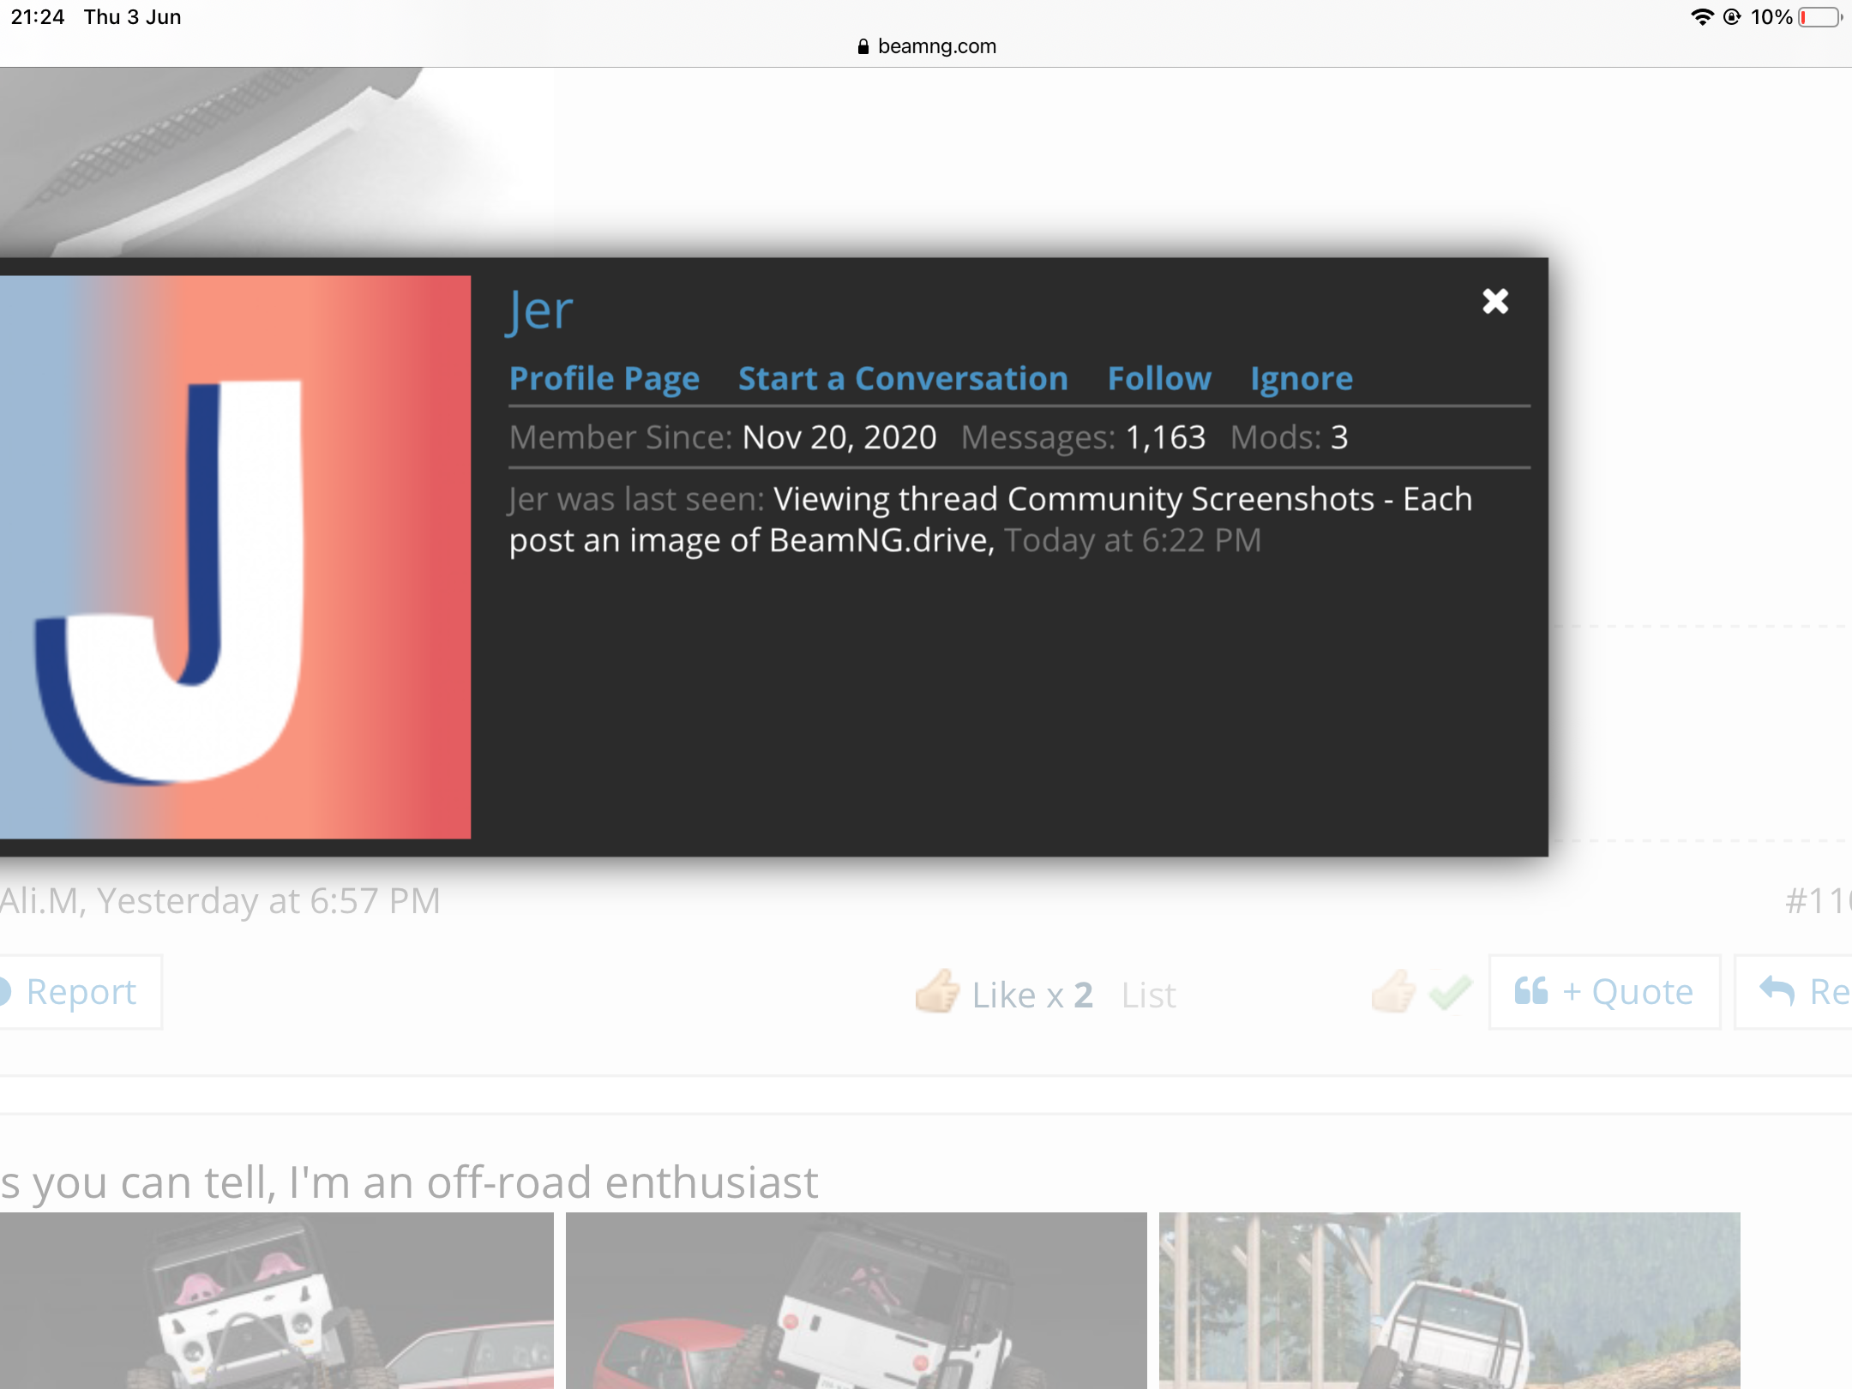1852x1389 pixels.
Task: Tap the beamng.com address bar
Action: pos(926,46)
